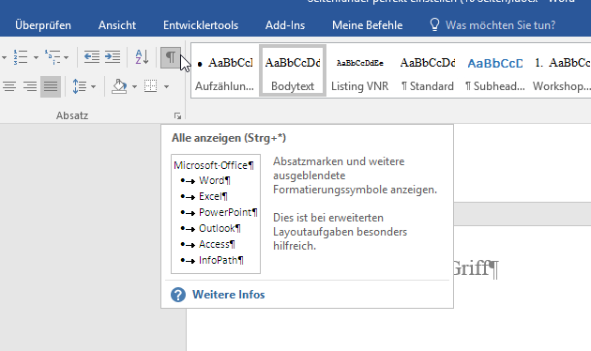Open the line spacing dropdown arrow
The width and height of the screenshot is (591, 351).
tap(93, 87)
